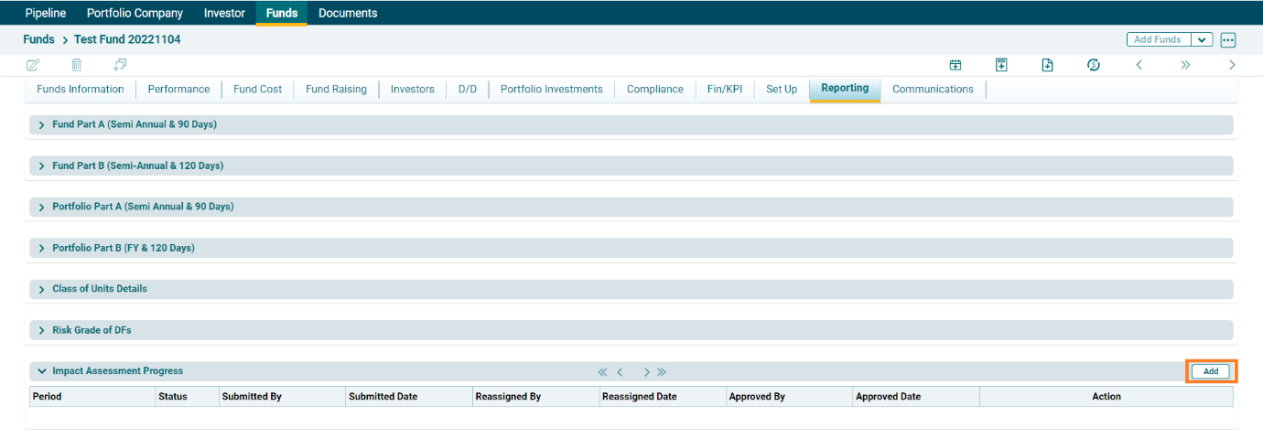Click the trash delete icon
The height and width of the screenshot is (438, 1263).
[x=77, y=65]
